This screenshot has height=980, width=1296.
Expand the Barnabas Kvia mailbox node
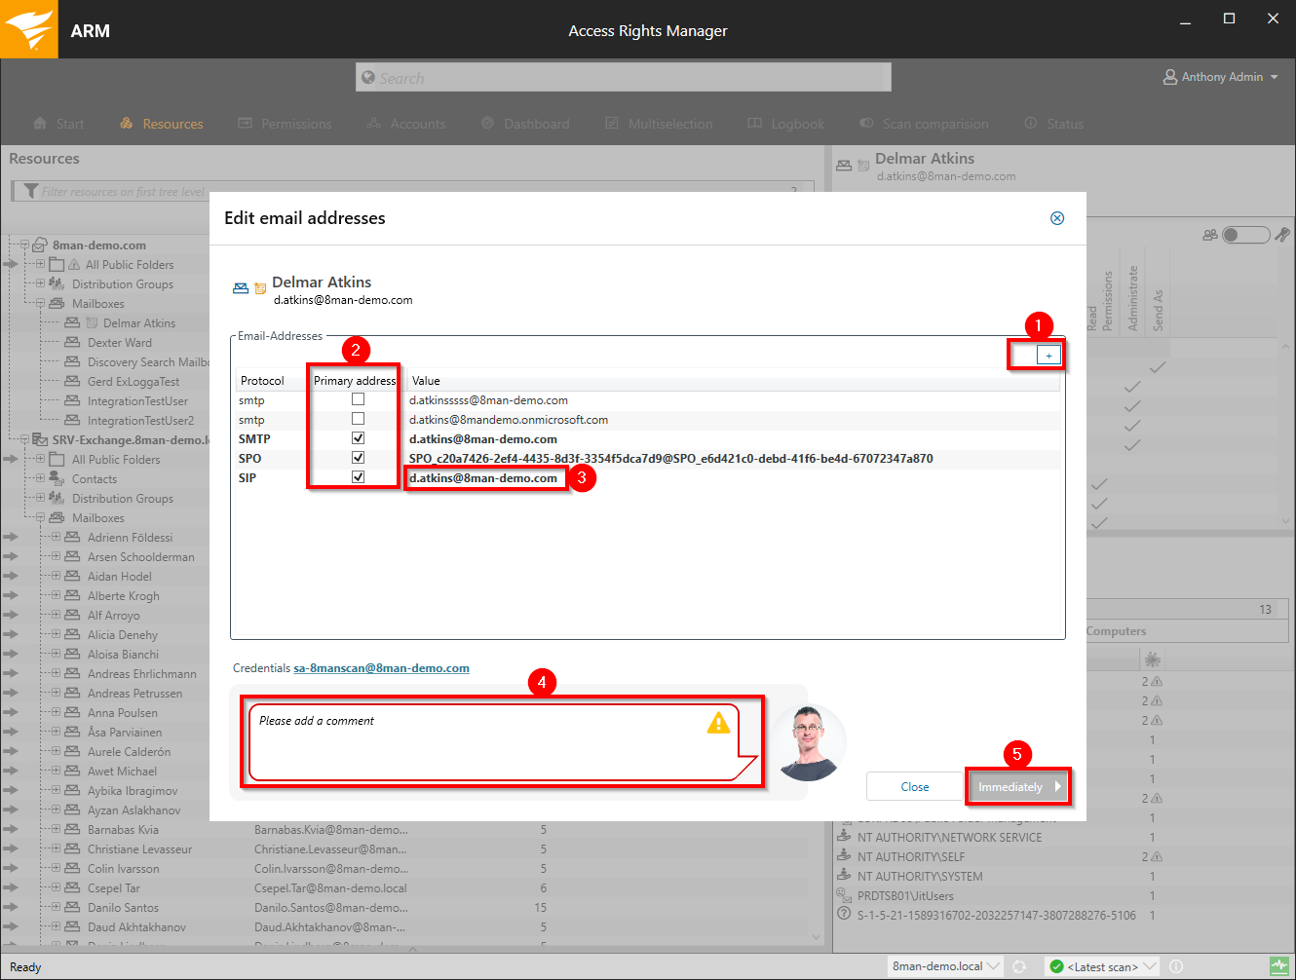tap(56, 829)
